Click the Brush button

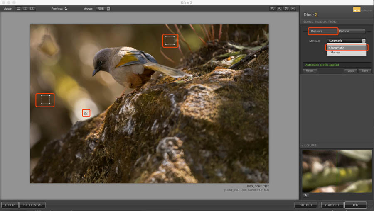coord(305,205)
